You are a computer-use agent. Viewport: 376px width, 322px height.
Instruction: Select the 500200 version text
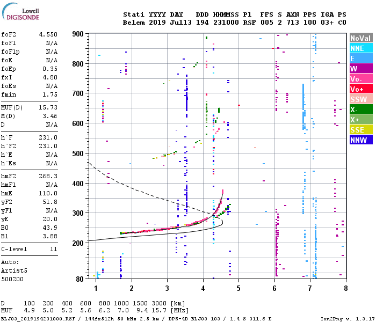pos(12,280)
